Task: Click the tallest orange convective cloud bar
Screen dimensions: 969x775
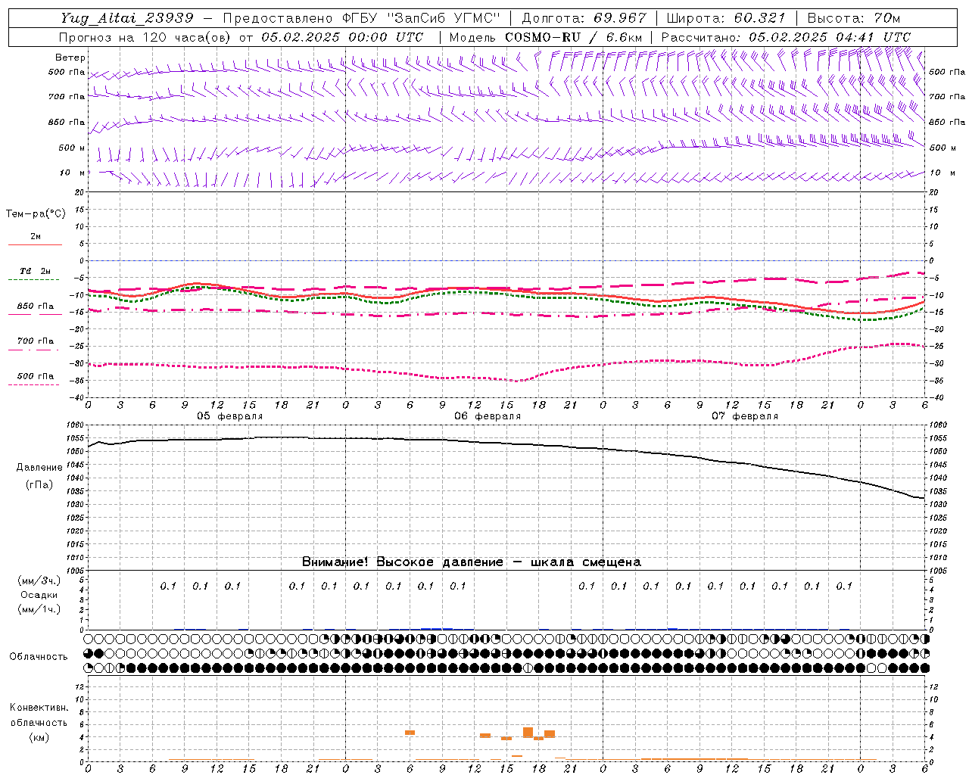Action: pos(528,733)
